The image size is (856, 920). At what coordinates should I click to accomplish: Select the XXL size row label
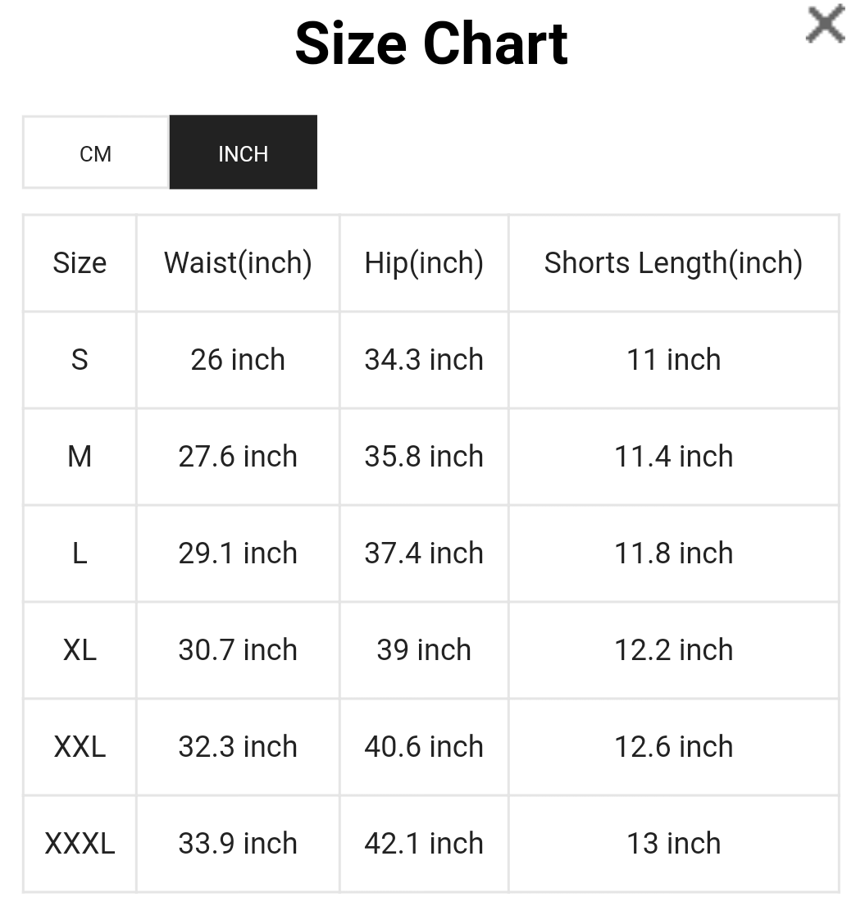[x=80, y=747]
